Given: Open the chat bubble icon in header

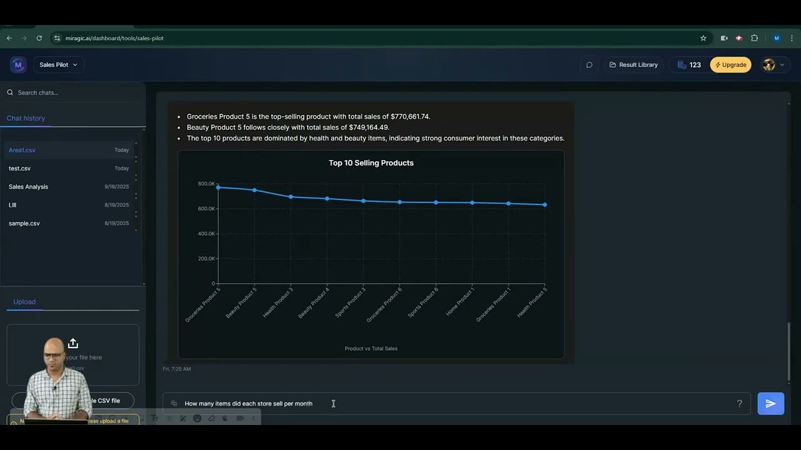Looking at the screenshot, I should pos(589,64).
